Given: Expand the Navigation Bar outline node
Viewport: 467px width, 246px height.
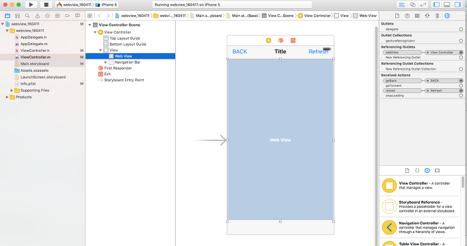Looking at the screenshot, I should coord(106,62).
